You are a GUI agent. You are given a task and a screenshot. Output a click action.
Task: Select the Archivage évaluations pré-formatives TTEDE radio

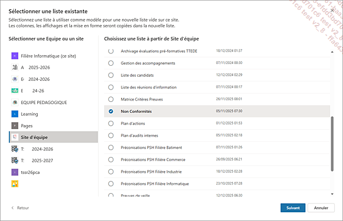[111, 51]
